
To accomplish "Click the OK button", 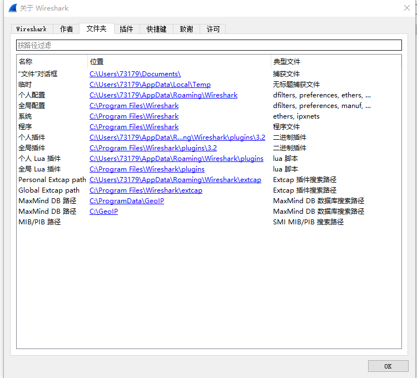I will (x=388, y=366).
